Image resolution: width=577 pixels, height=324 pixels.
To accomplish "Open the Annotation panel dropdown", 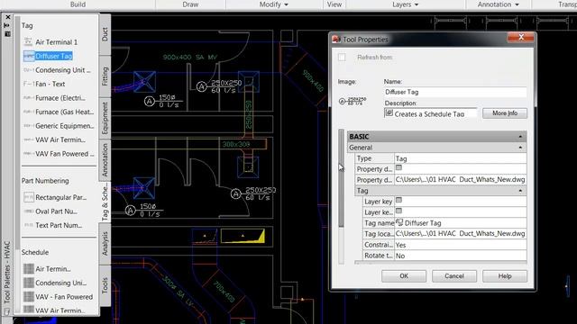I will pyautogui.click(x=517, y=4).
